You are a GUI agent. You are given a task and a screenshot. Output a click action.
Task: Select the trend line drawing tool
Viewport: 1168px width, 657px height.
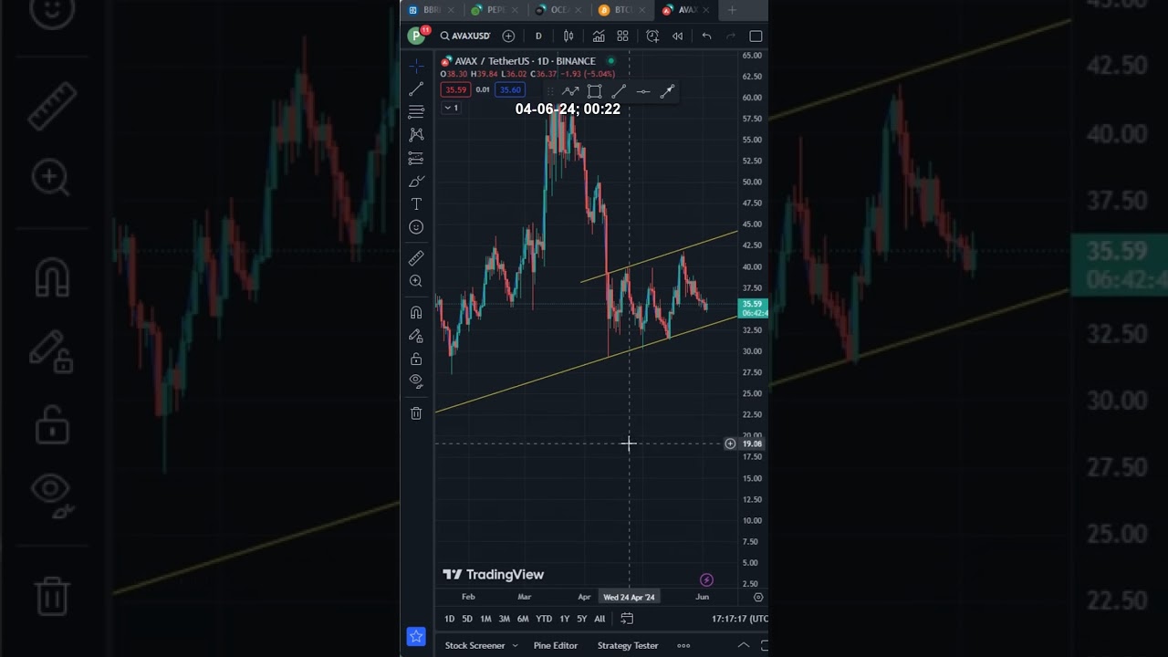point(416,89)
